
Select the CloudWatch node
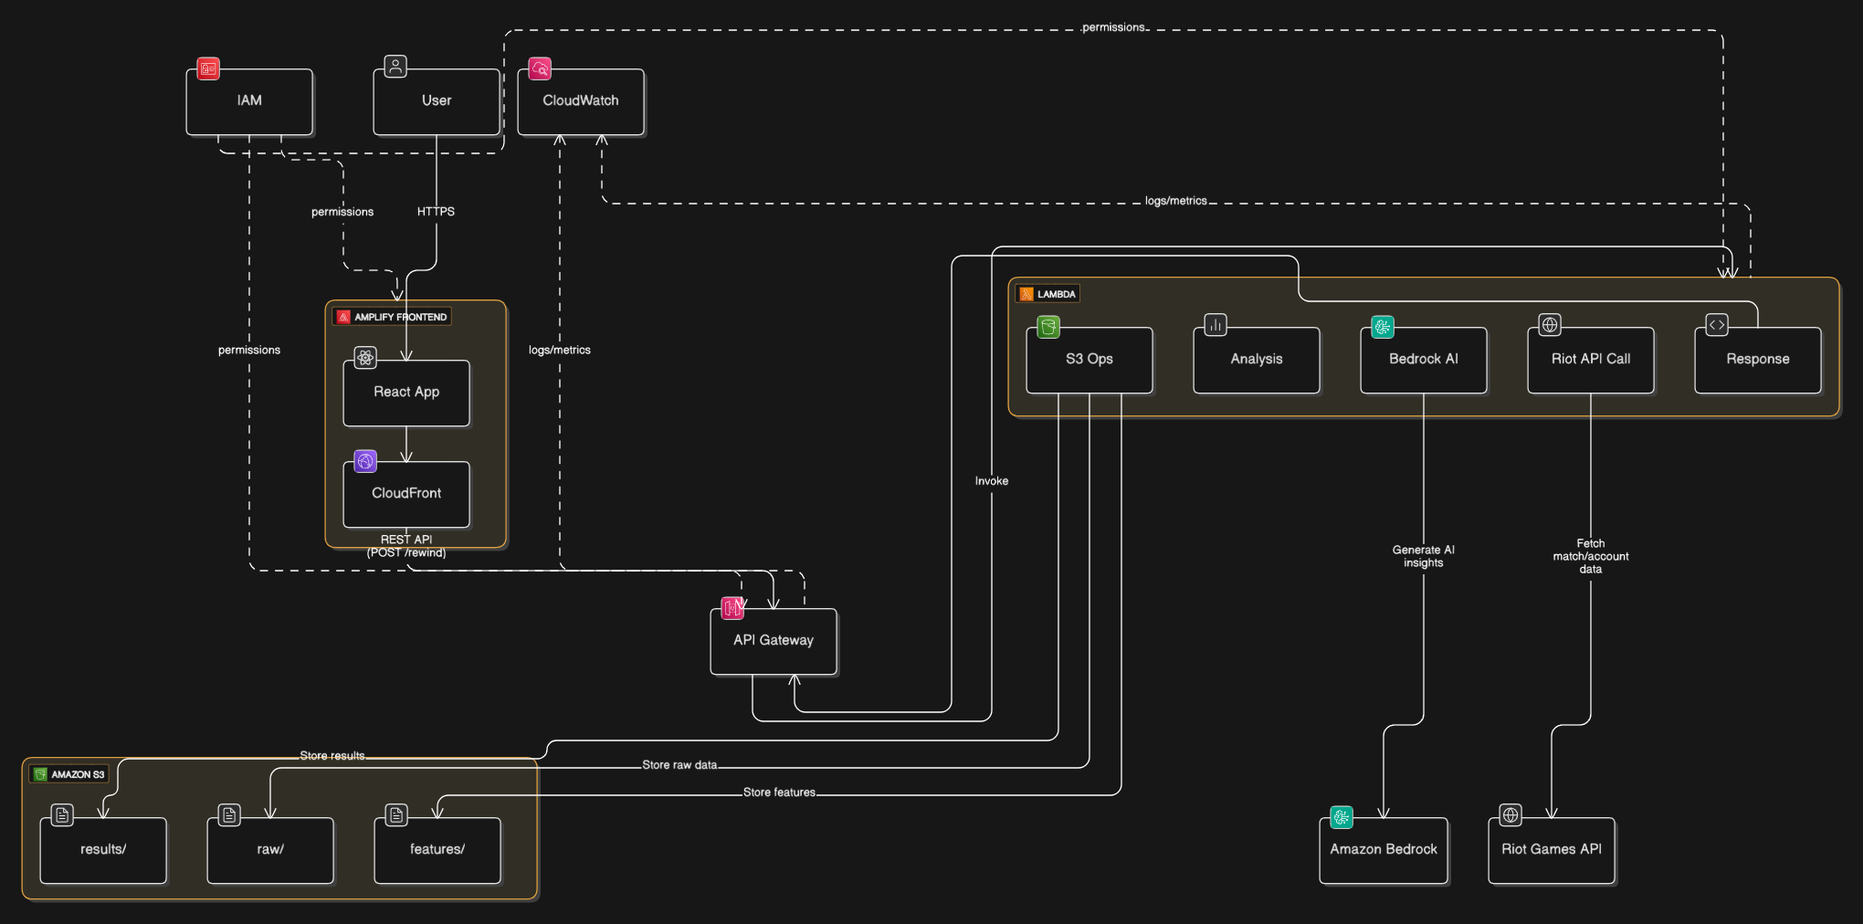581,101
